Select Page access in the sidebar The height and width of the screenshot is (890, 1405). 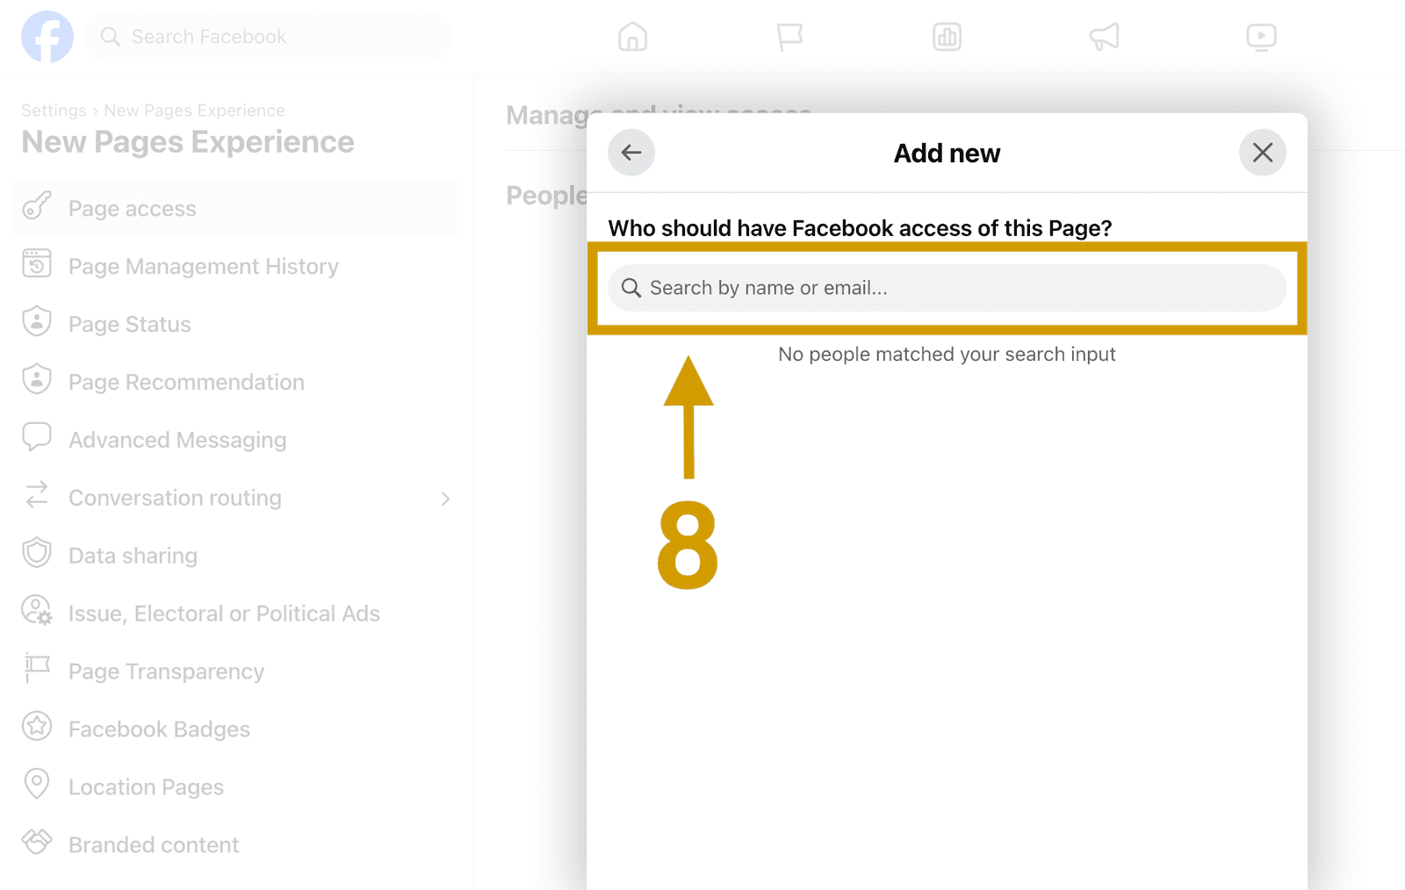pos(236,208)
